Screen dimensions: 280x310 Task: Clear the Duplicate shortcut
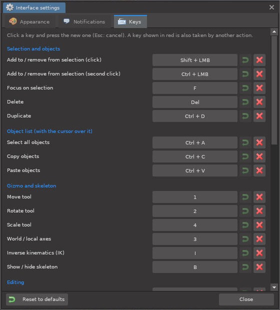pos(259,116)
